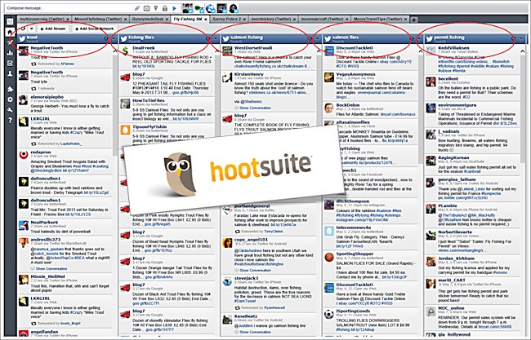Open Settings gear icon in sidebar

[x=10, y=99]
